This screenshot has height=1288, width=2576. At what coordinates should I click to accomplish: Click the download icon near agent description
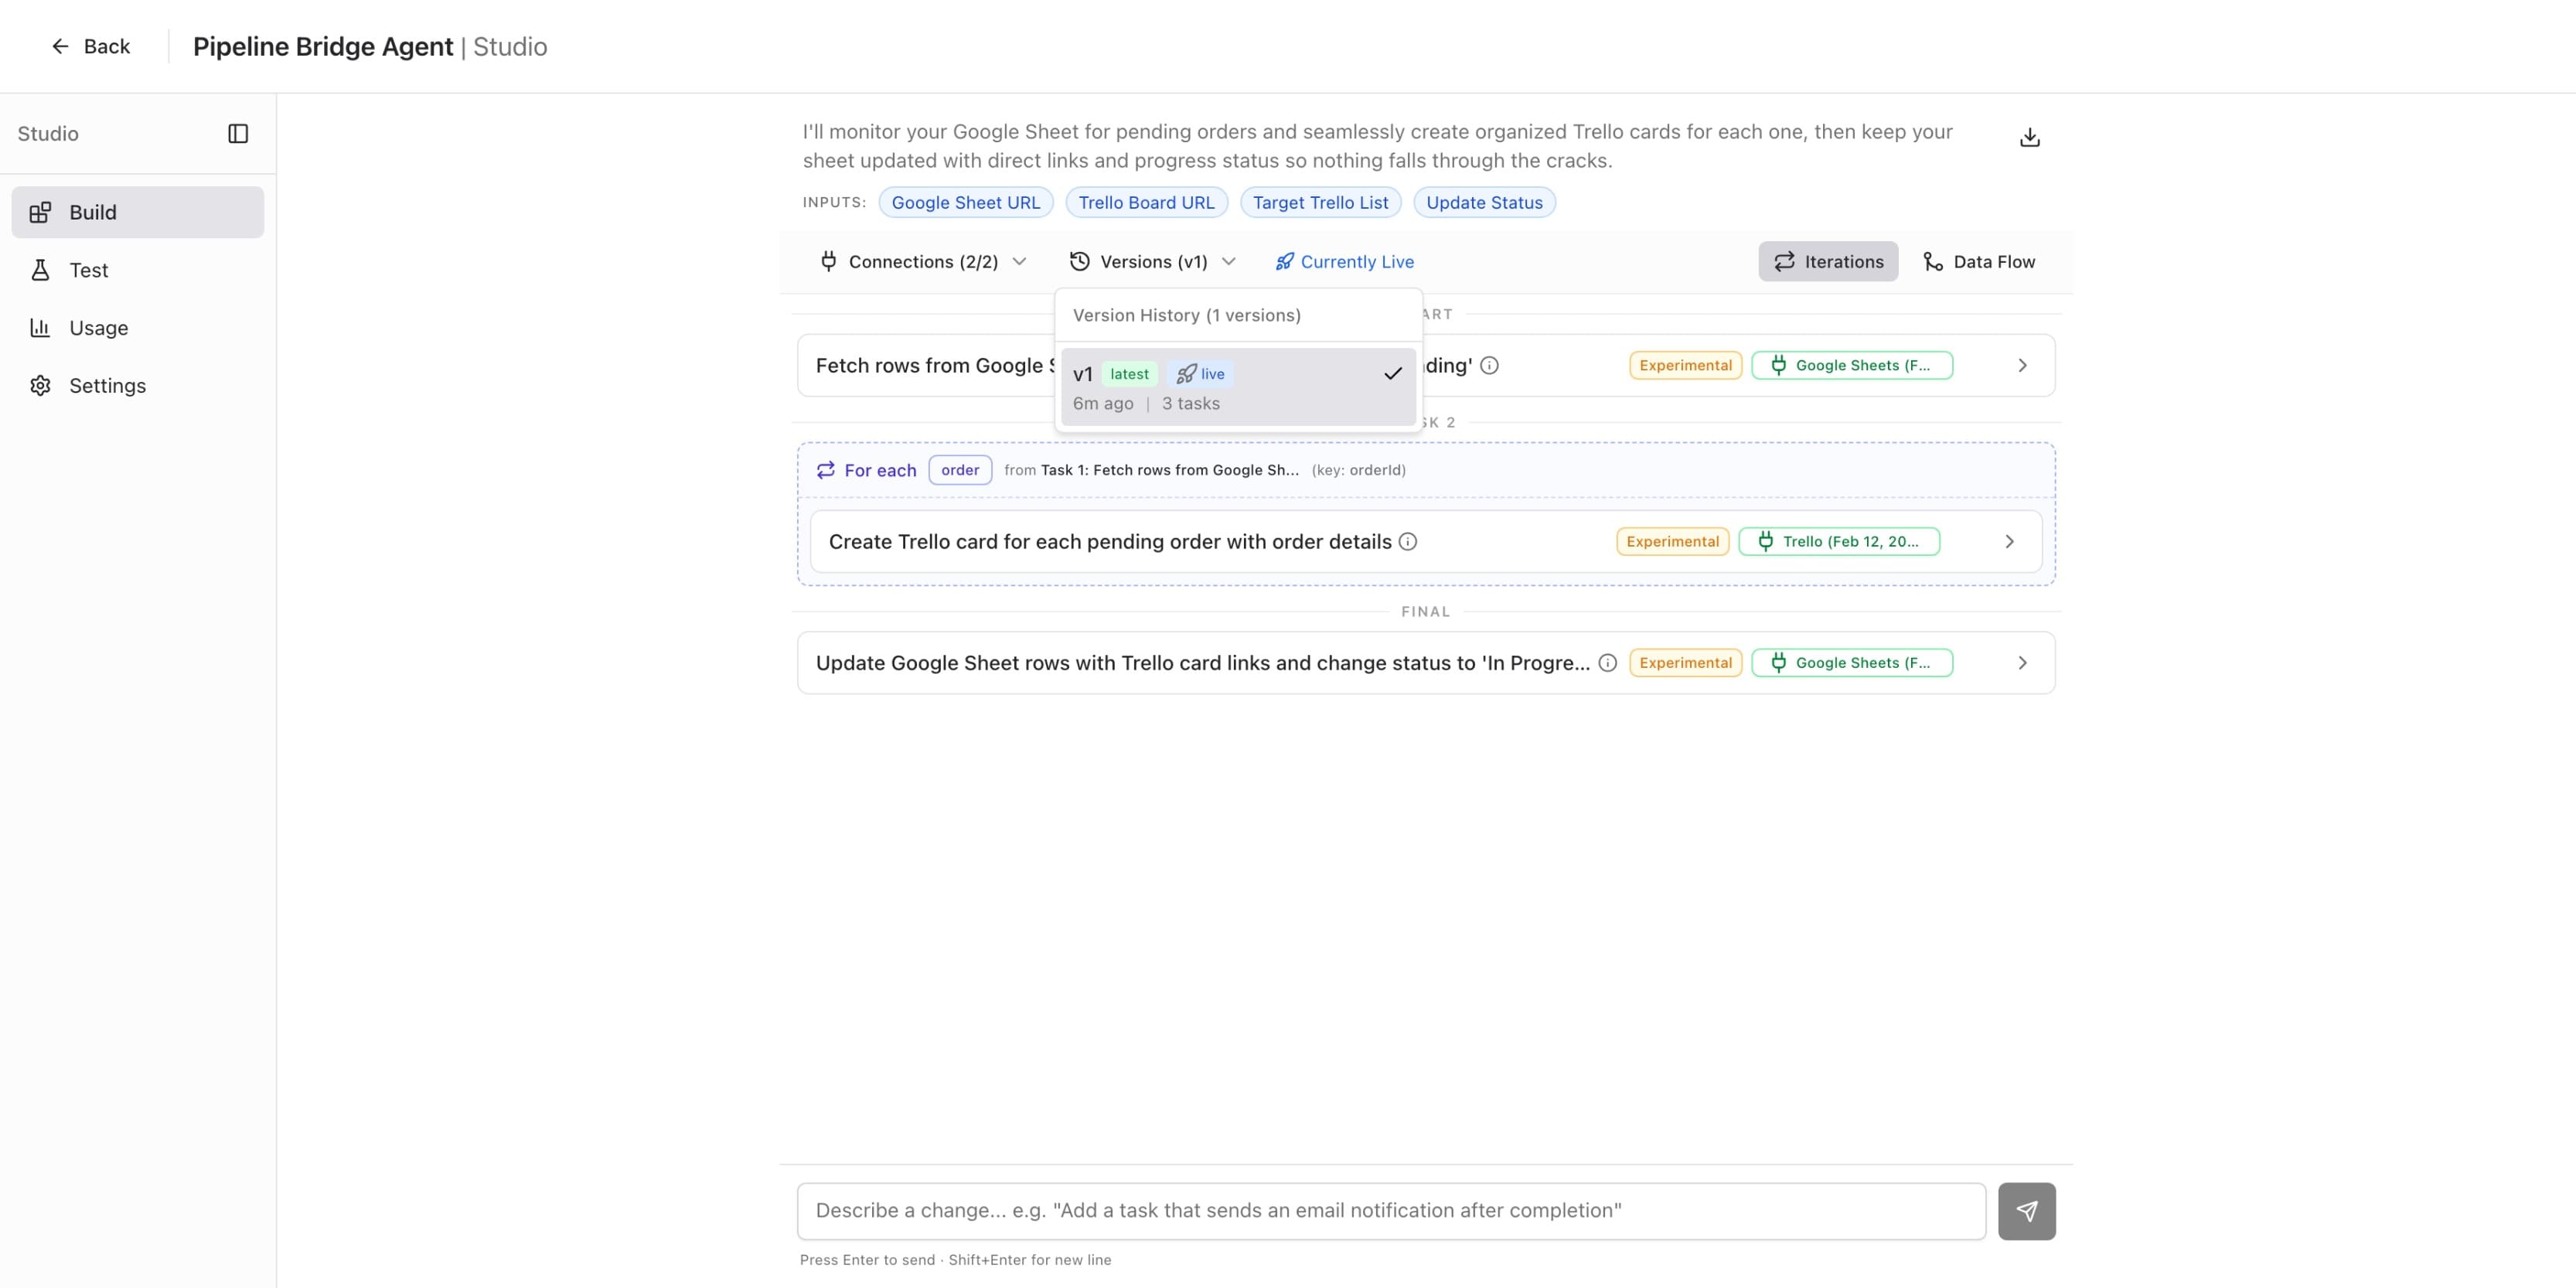point(2029,137)
